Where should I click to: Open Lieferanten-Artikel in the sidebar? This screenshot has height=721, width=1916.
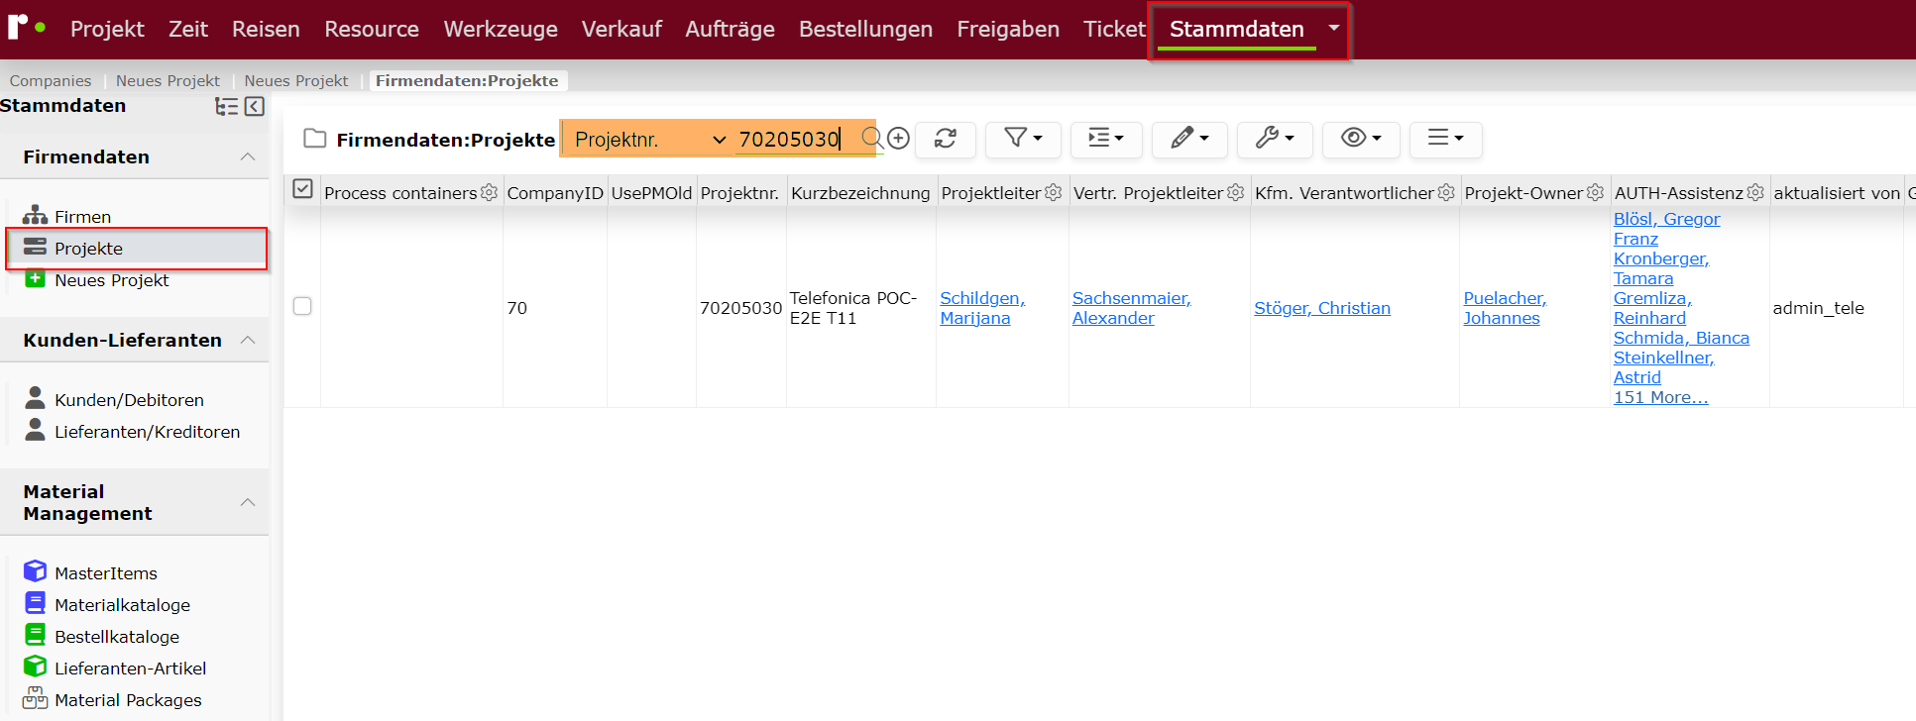coord(130,669)
